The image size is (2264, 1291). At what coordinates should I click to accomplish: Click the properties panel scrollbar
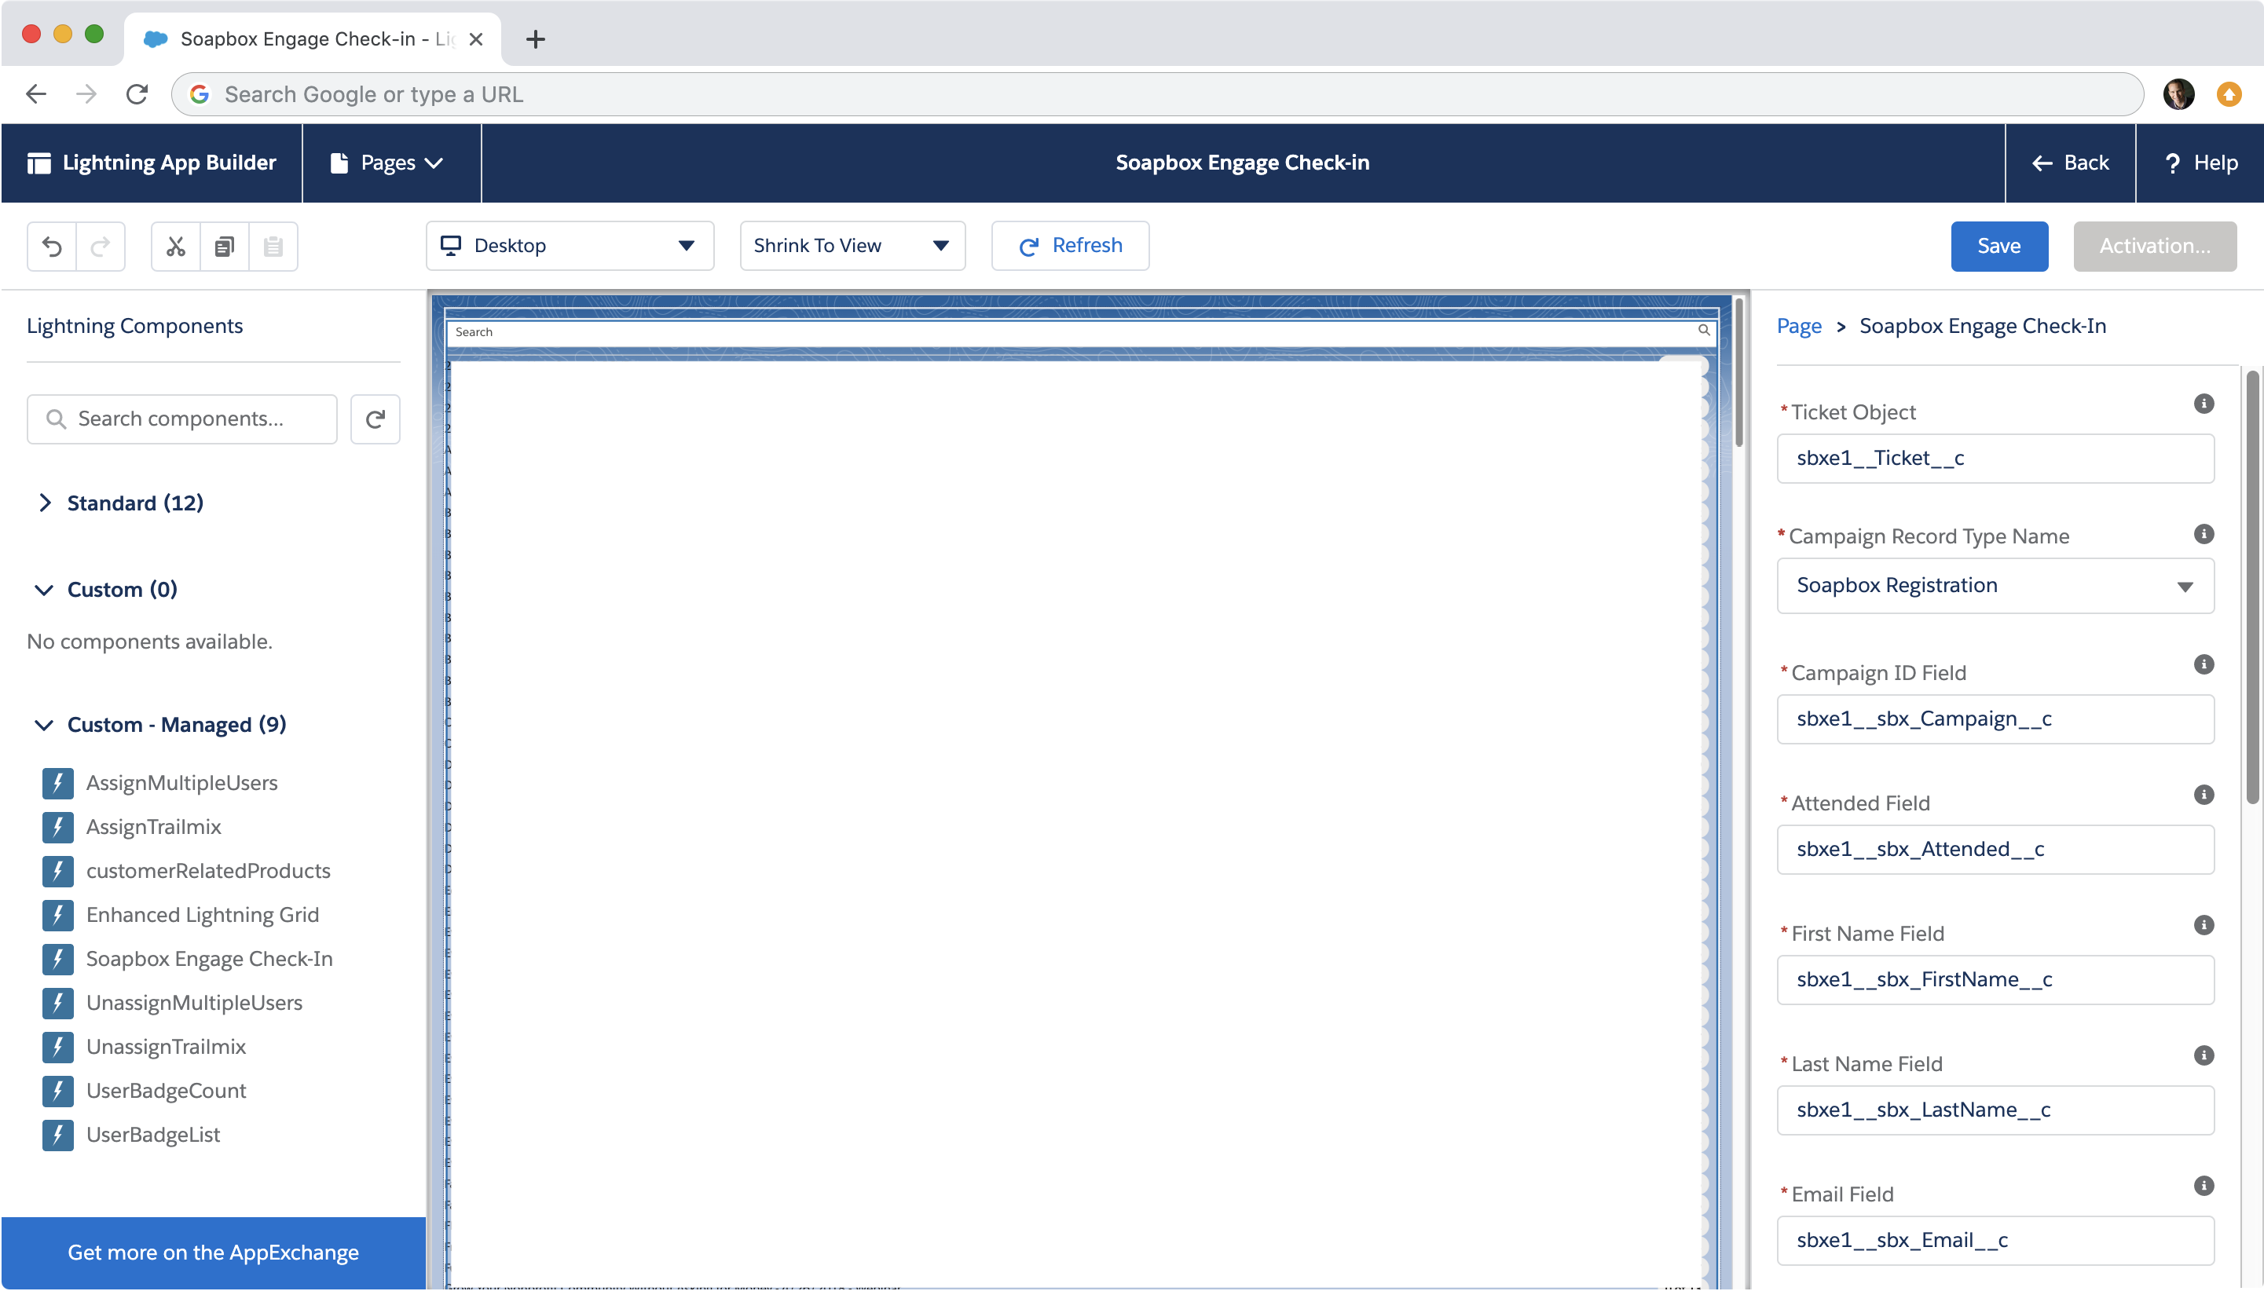2252,587
